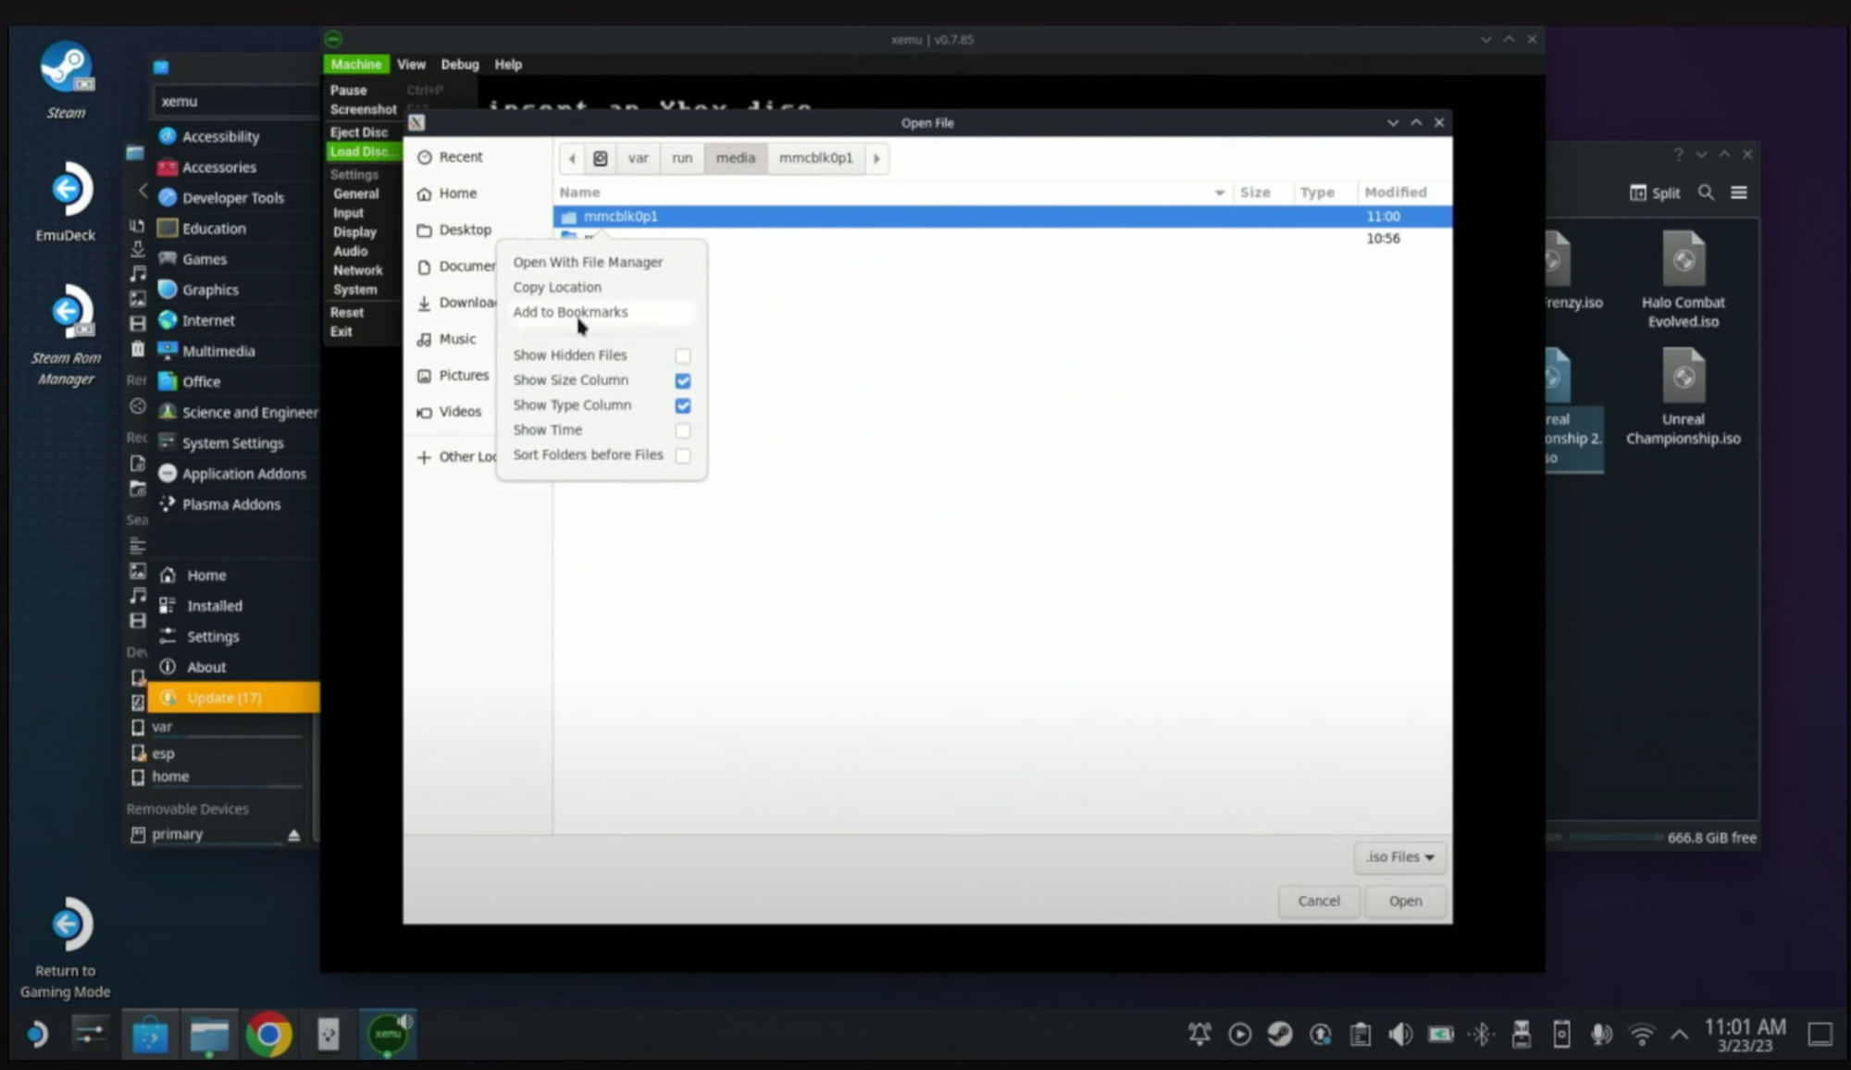Click the notifications bell tray icon
This screenshot has width=1851, height=1070.
pyautogui.click(x=1199, y=1034)
